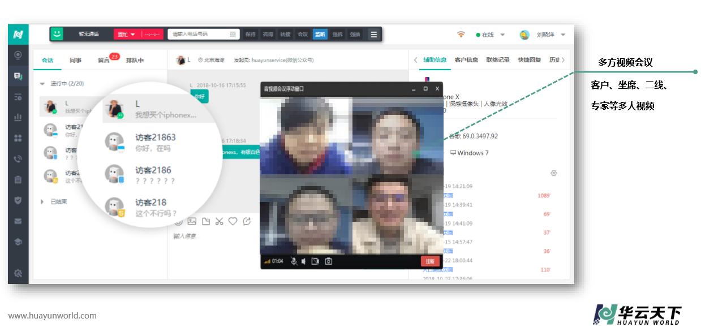701x327 pixels.
Task: Hang up with red 挂断 button
Action: click(x=430, y=261)
